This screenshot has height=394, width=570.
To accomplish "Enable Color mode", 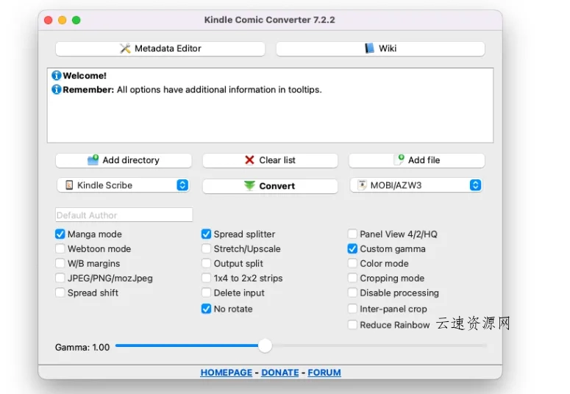I will pos(352,263).
